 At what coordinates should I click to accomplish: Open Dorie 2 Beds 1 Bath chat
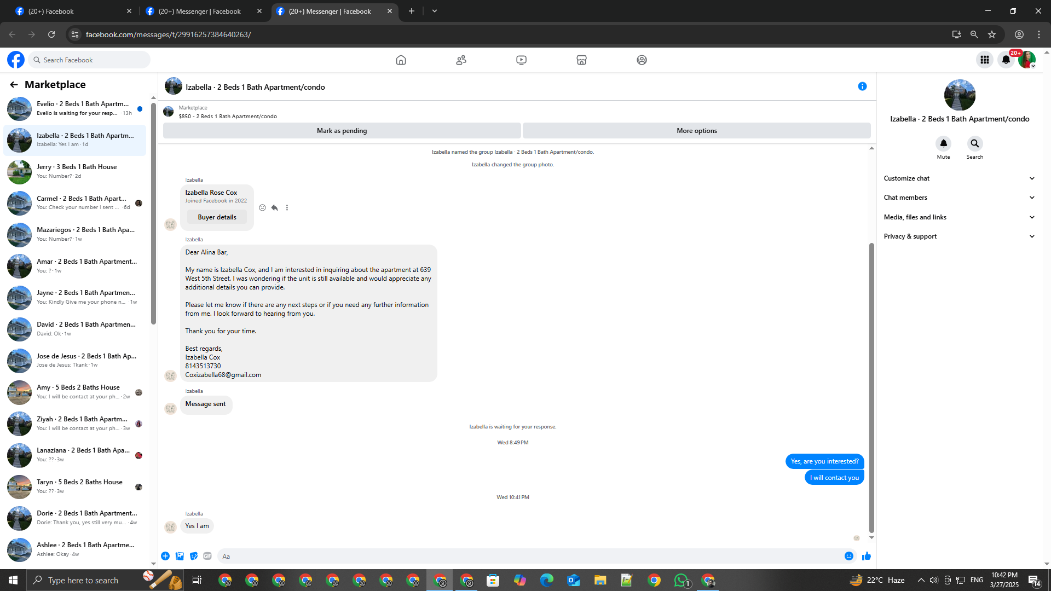tap(75, 518)
